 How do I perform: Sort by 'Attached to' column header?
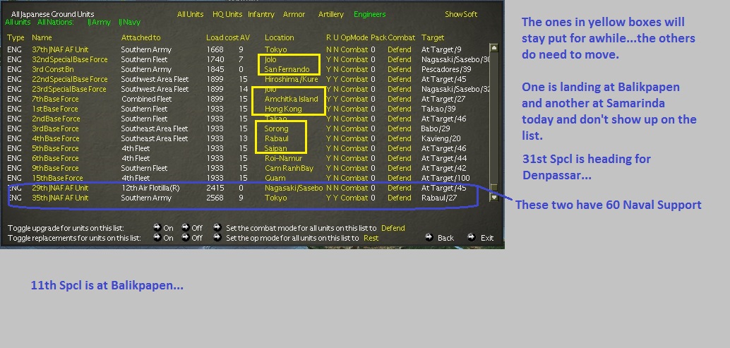pyautogui.click(x=140, y=37)
